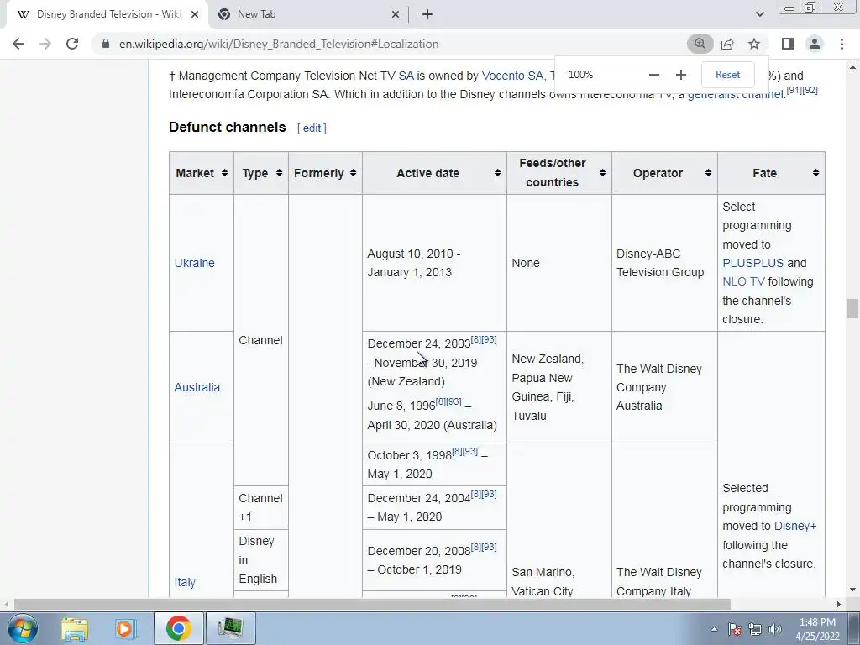
Task: Share this page via share icon
Action: coord(727,44)
